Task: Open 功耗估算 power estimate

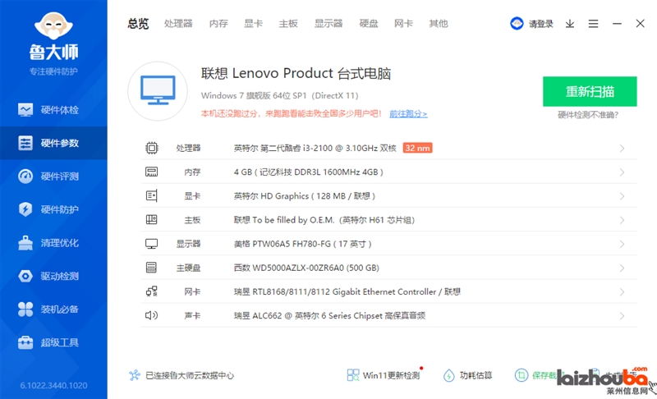Action: pos(467,375)
